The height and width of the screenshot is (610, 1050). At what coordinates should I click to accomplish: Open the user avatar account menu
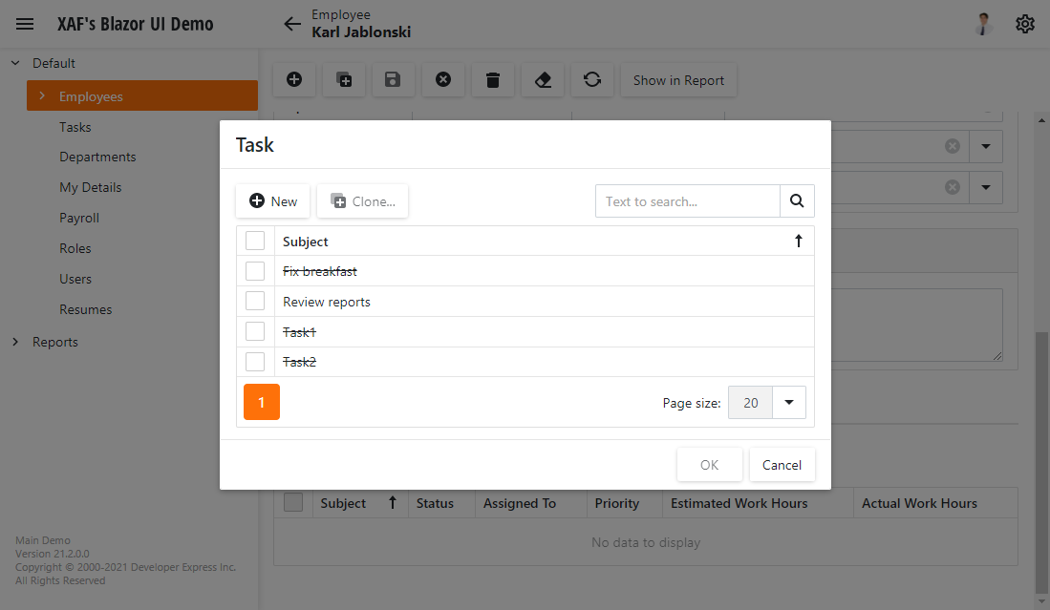tap(984, 24)
